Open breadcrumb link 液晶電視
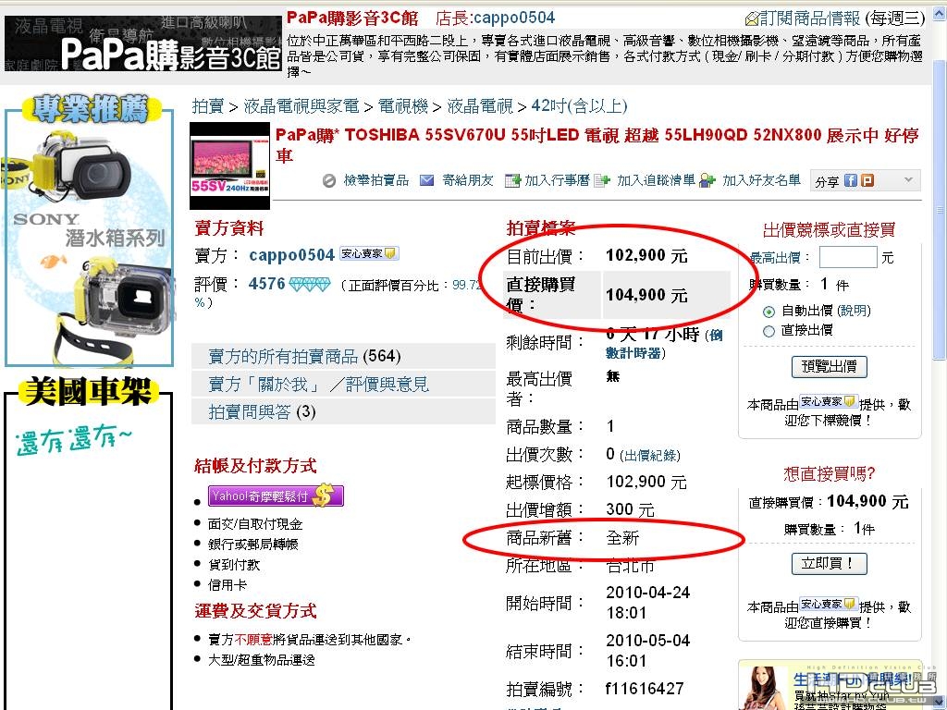947x710 pixels. 480,106
